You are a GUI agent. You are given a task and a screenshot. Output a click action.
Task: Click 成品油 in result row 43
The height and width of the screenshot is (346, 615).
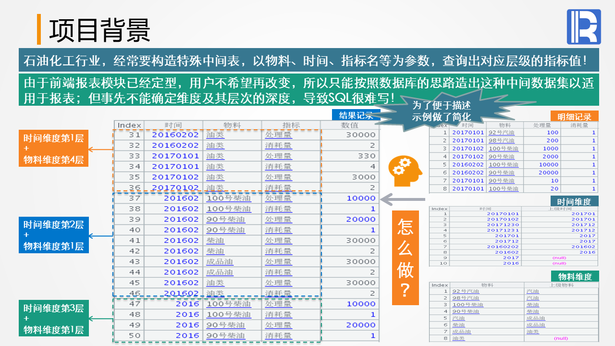click(x=220, y=262)
